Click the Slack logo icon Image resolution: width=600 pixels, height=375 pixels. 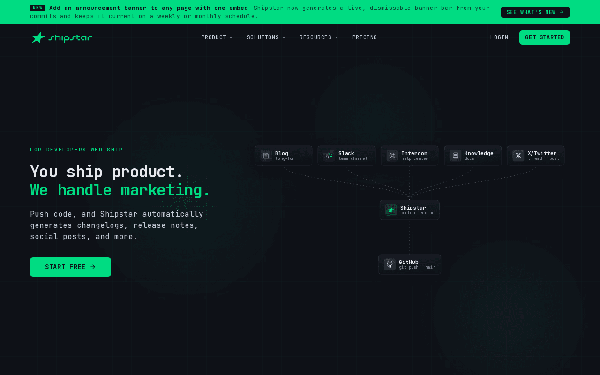pyautogui.click(x=329, y=156)
